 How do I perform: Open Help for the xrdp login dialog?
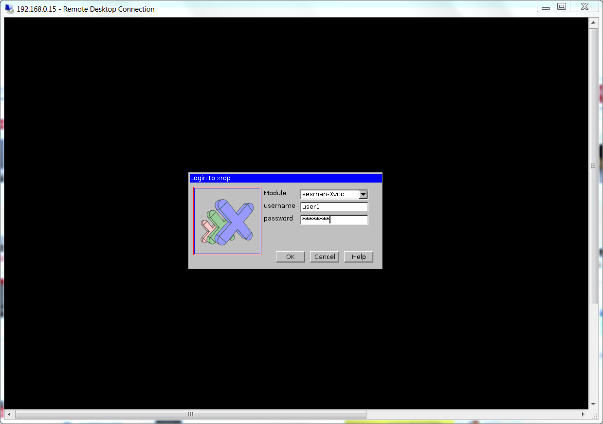pos(358,257)
